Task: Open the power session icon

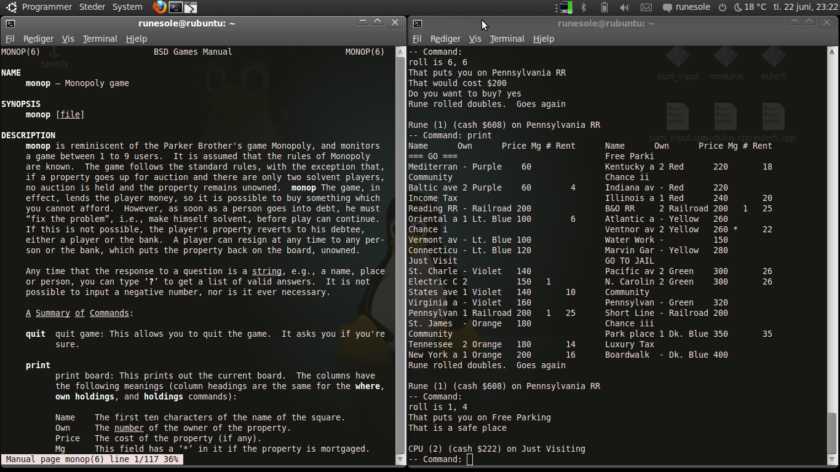Action: (x=723, y=7)
